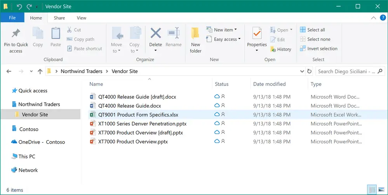This screenshot has height=195, width=388.
Task: Click the blue Help question mark icon
Action: [383, 18]
